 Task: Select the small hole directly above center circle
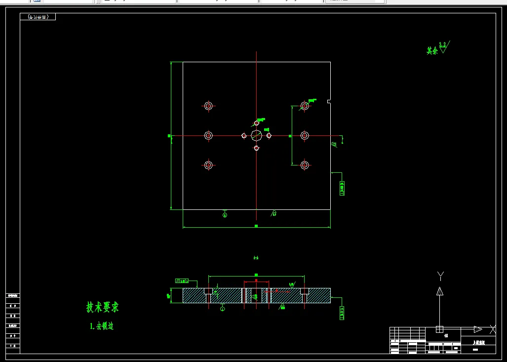click(256, 123)
